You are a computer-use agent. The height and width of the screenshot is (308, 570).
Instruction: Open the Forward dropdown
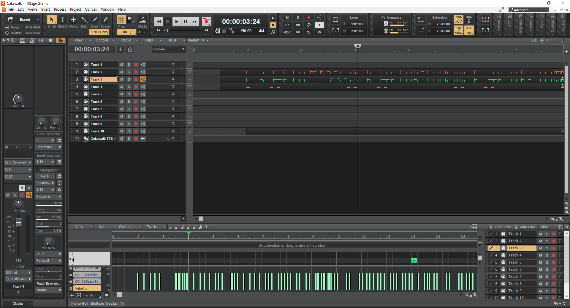click(49, 261)
